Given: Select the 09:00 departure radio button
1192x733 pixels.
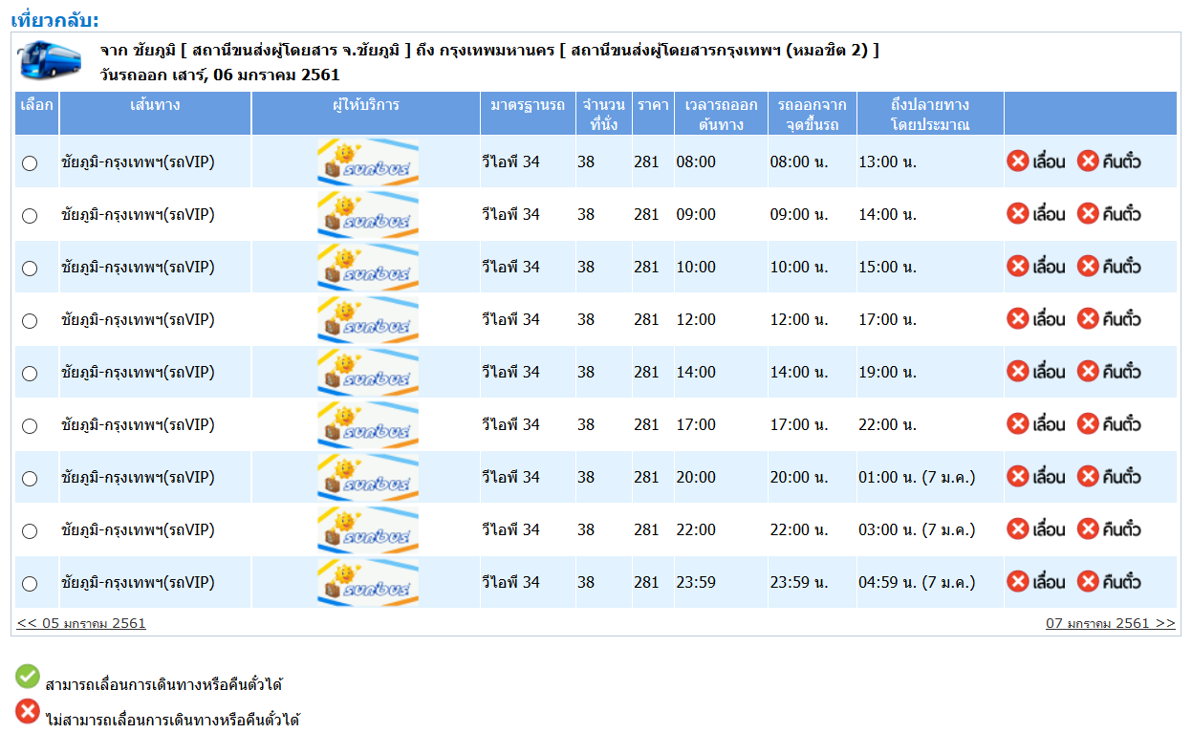Looking at the screenshot, I should click(30, 216).
